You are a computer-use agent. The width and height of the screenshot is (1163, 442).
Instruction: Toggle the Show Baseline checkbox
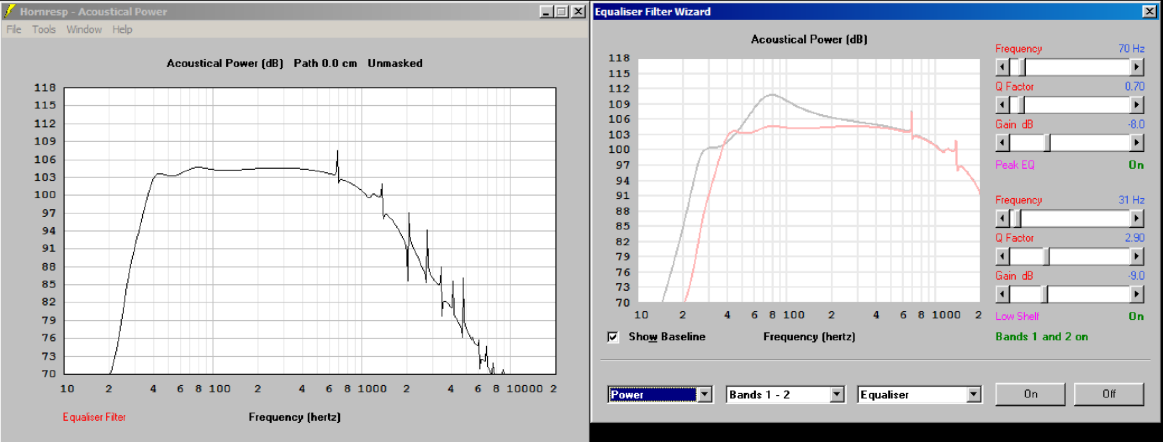click(613, 337)
